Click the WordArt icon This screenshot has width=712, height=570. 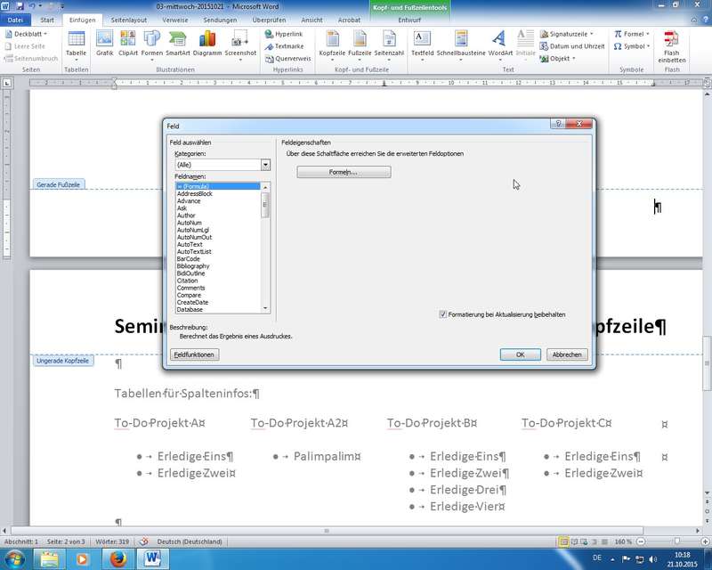(500, 41)
